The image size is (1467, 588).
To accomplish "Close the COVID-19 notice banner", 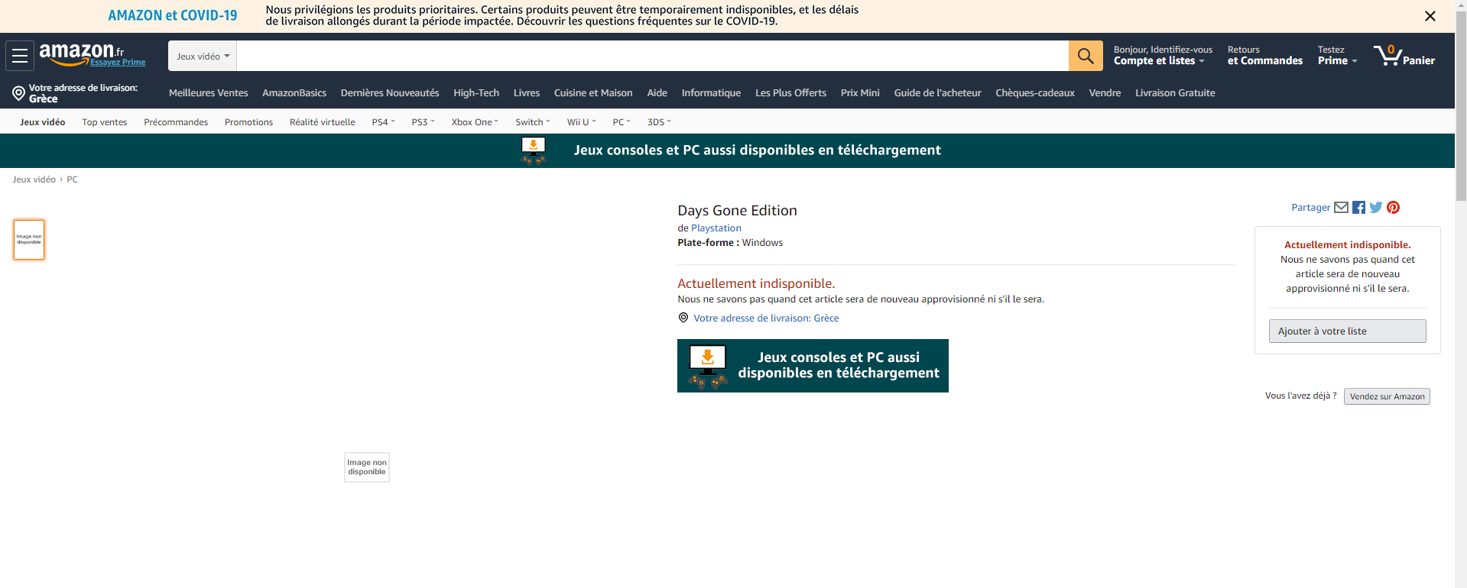I will click(x=1430, y=16).
